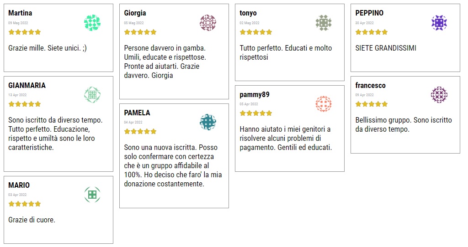Click Martina's green avatar icon
468x247 pixels.
(92, 23)
